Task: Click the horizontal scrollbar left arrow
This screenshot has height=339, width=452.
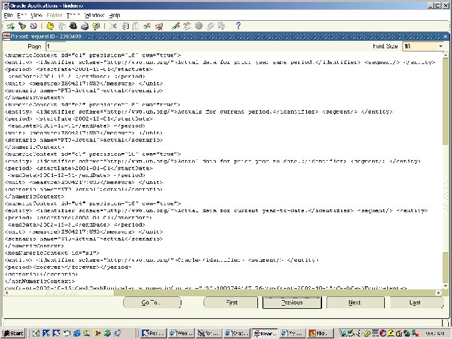Action: [x=6, y=293]
